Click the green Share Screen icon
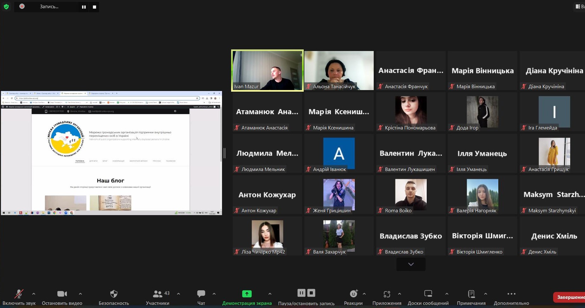The image size is (585, 308). 247,294
